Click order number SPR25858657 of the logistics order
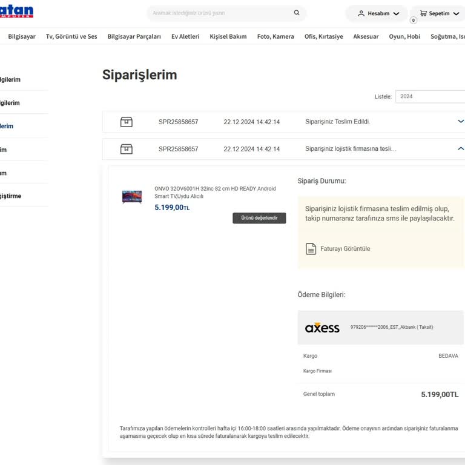This screenshot has width=465, height=465. [178, 149]
